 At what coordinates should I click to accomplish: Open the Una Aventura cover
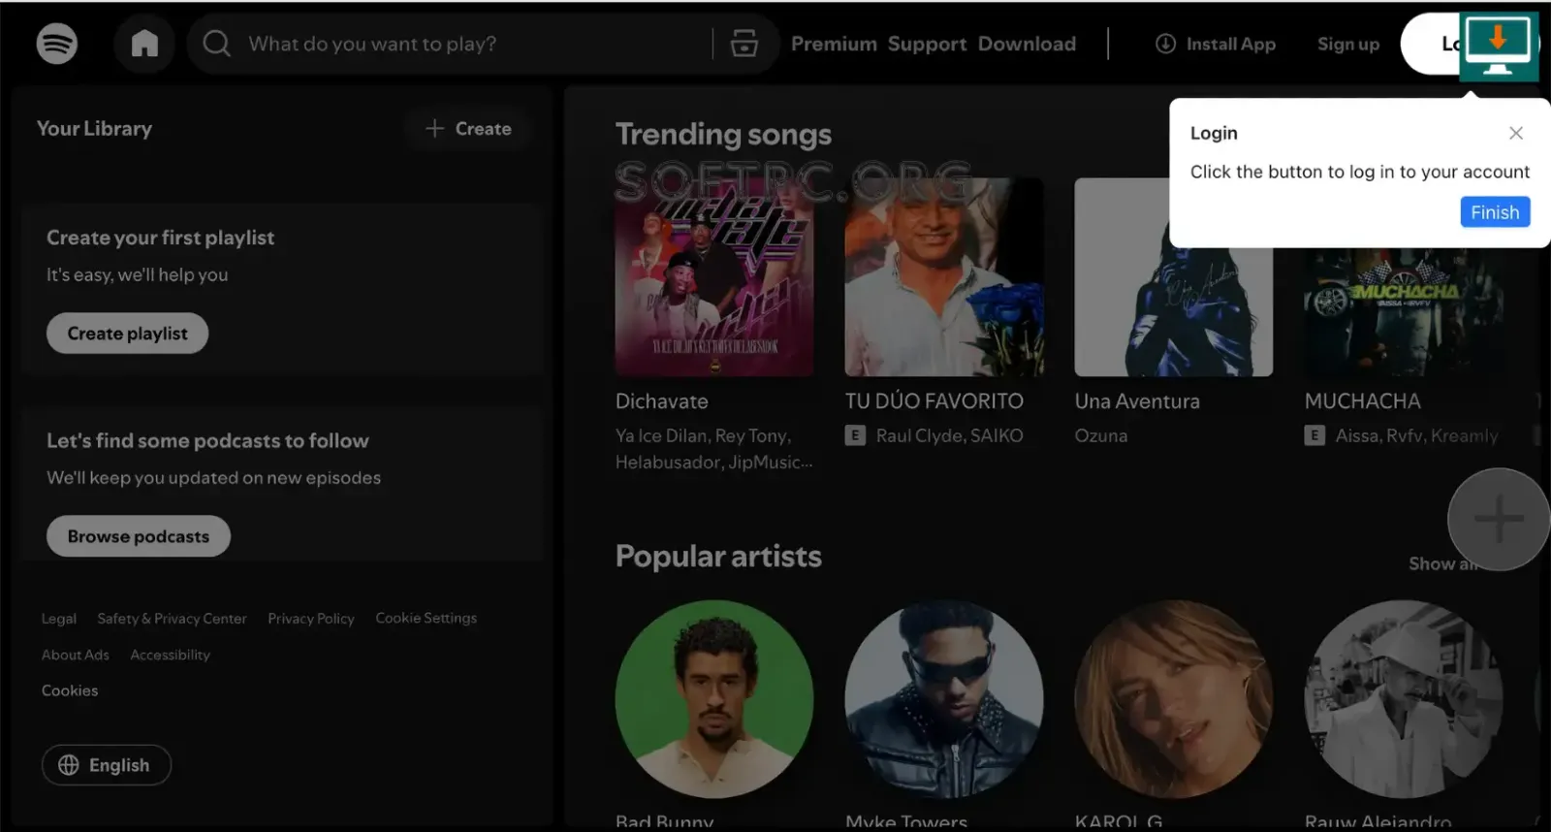pyautogui.click(x=1174, y=276)
